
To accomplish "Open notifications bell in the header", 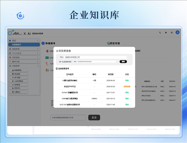I will click(166, 33).
